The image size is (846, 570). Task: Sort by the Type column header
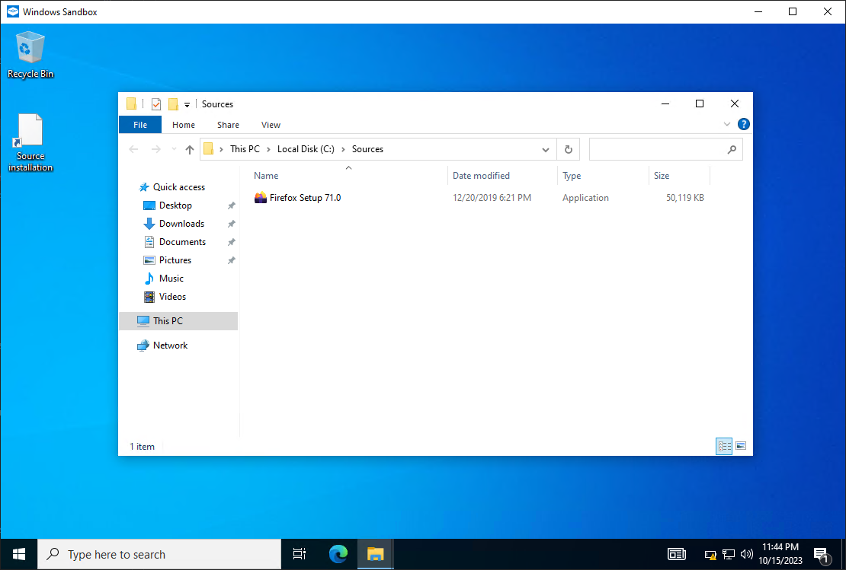click(x=603, y=176)
